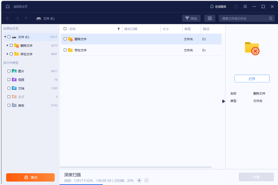The image size is (278, 185).
Task: Go forward with the right arrow
Action: click(17, 18)
